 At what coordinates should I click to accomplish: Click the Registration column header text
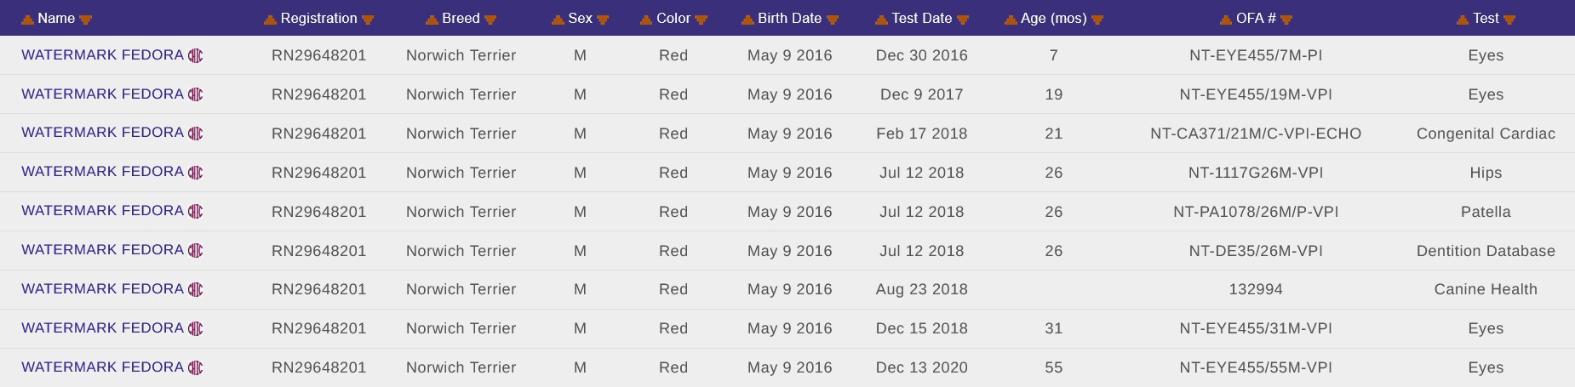[x=318, y=19]
